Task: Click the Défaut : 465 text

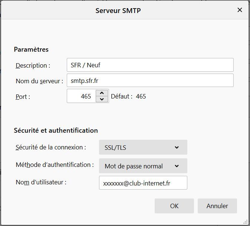Action: click(x=128, y=96)
